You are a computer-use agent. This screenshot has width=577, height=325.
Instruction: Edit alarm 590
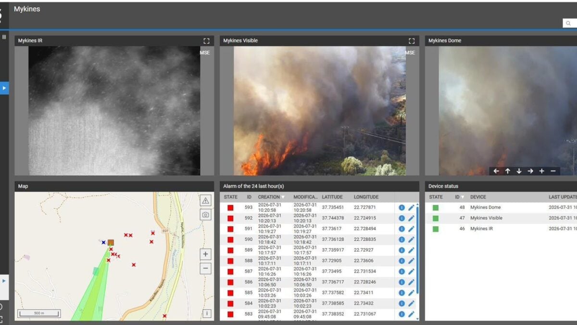tap(411, 239)
